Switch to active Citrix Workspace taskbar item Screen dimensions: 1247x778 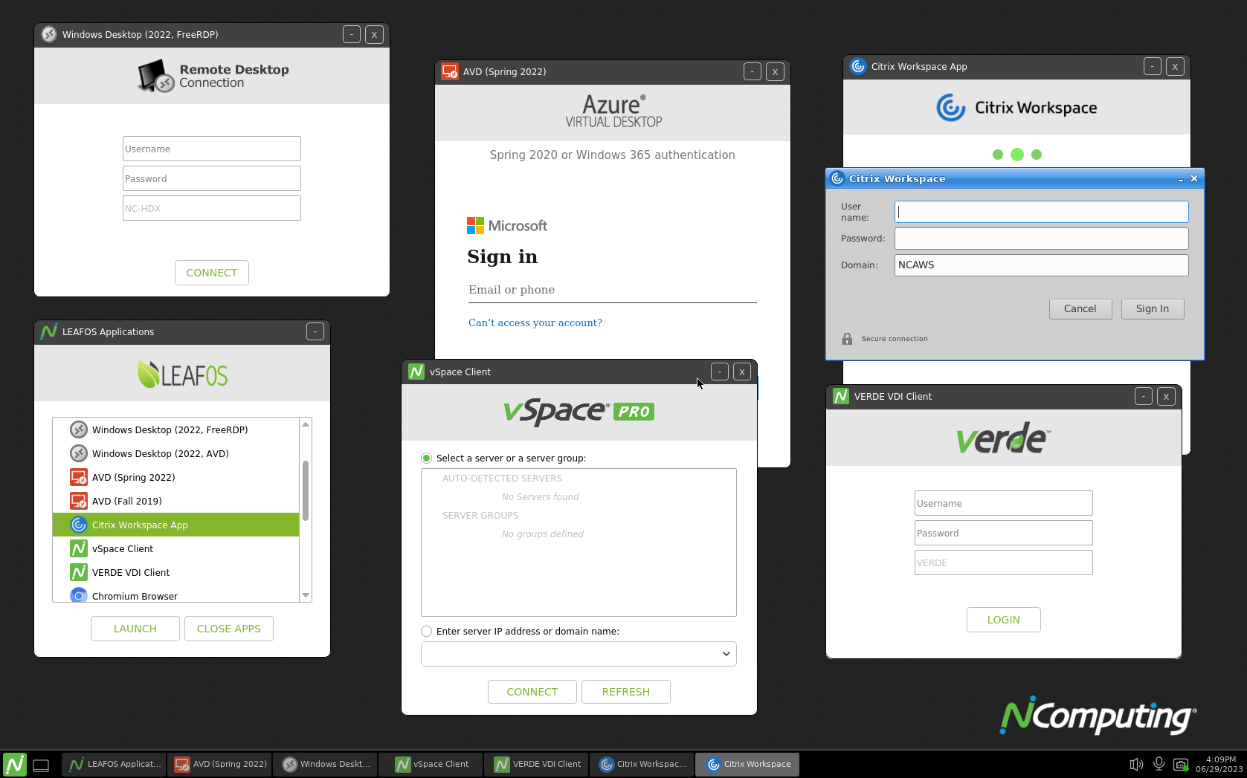pos(748,764)
